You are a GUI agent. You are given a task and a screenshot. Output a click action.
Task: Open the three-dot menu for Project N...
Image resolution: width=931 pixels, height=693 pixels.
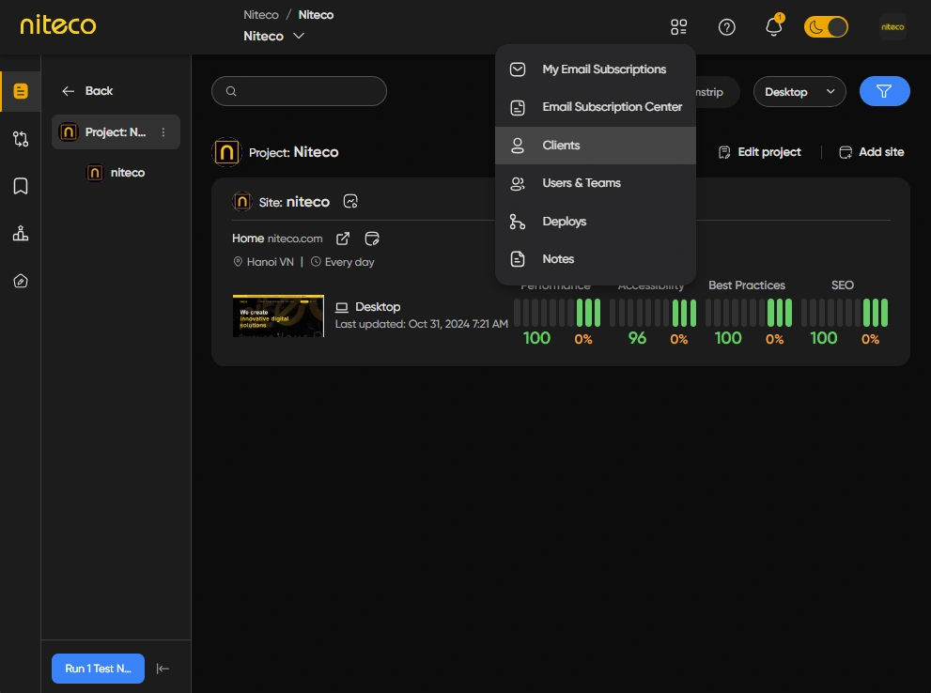point(163,132)
